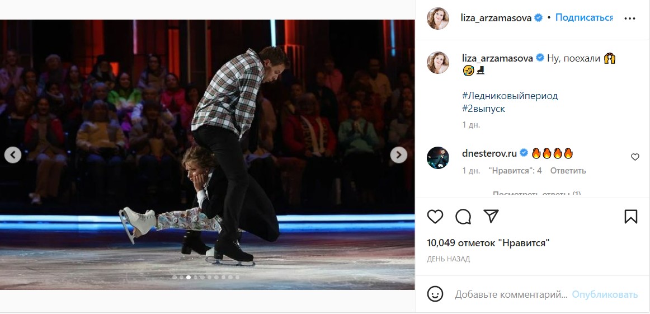The height and width of the screenshot is (314, 650).
Task: Expand Посмотреть ответы replies
Action: [x=536, y=193]
